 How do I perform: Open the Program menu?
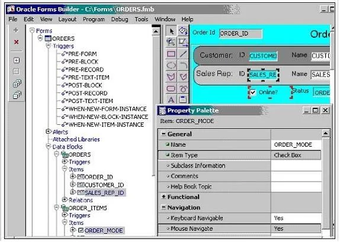[x=94, y=20]
